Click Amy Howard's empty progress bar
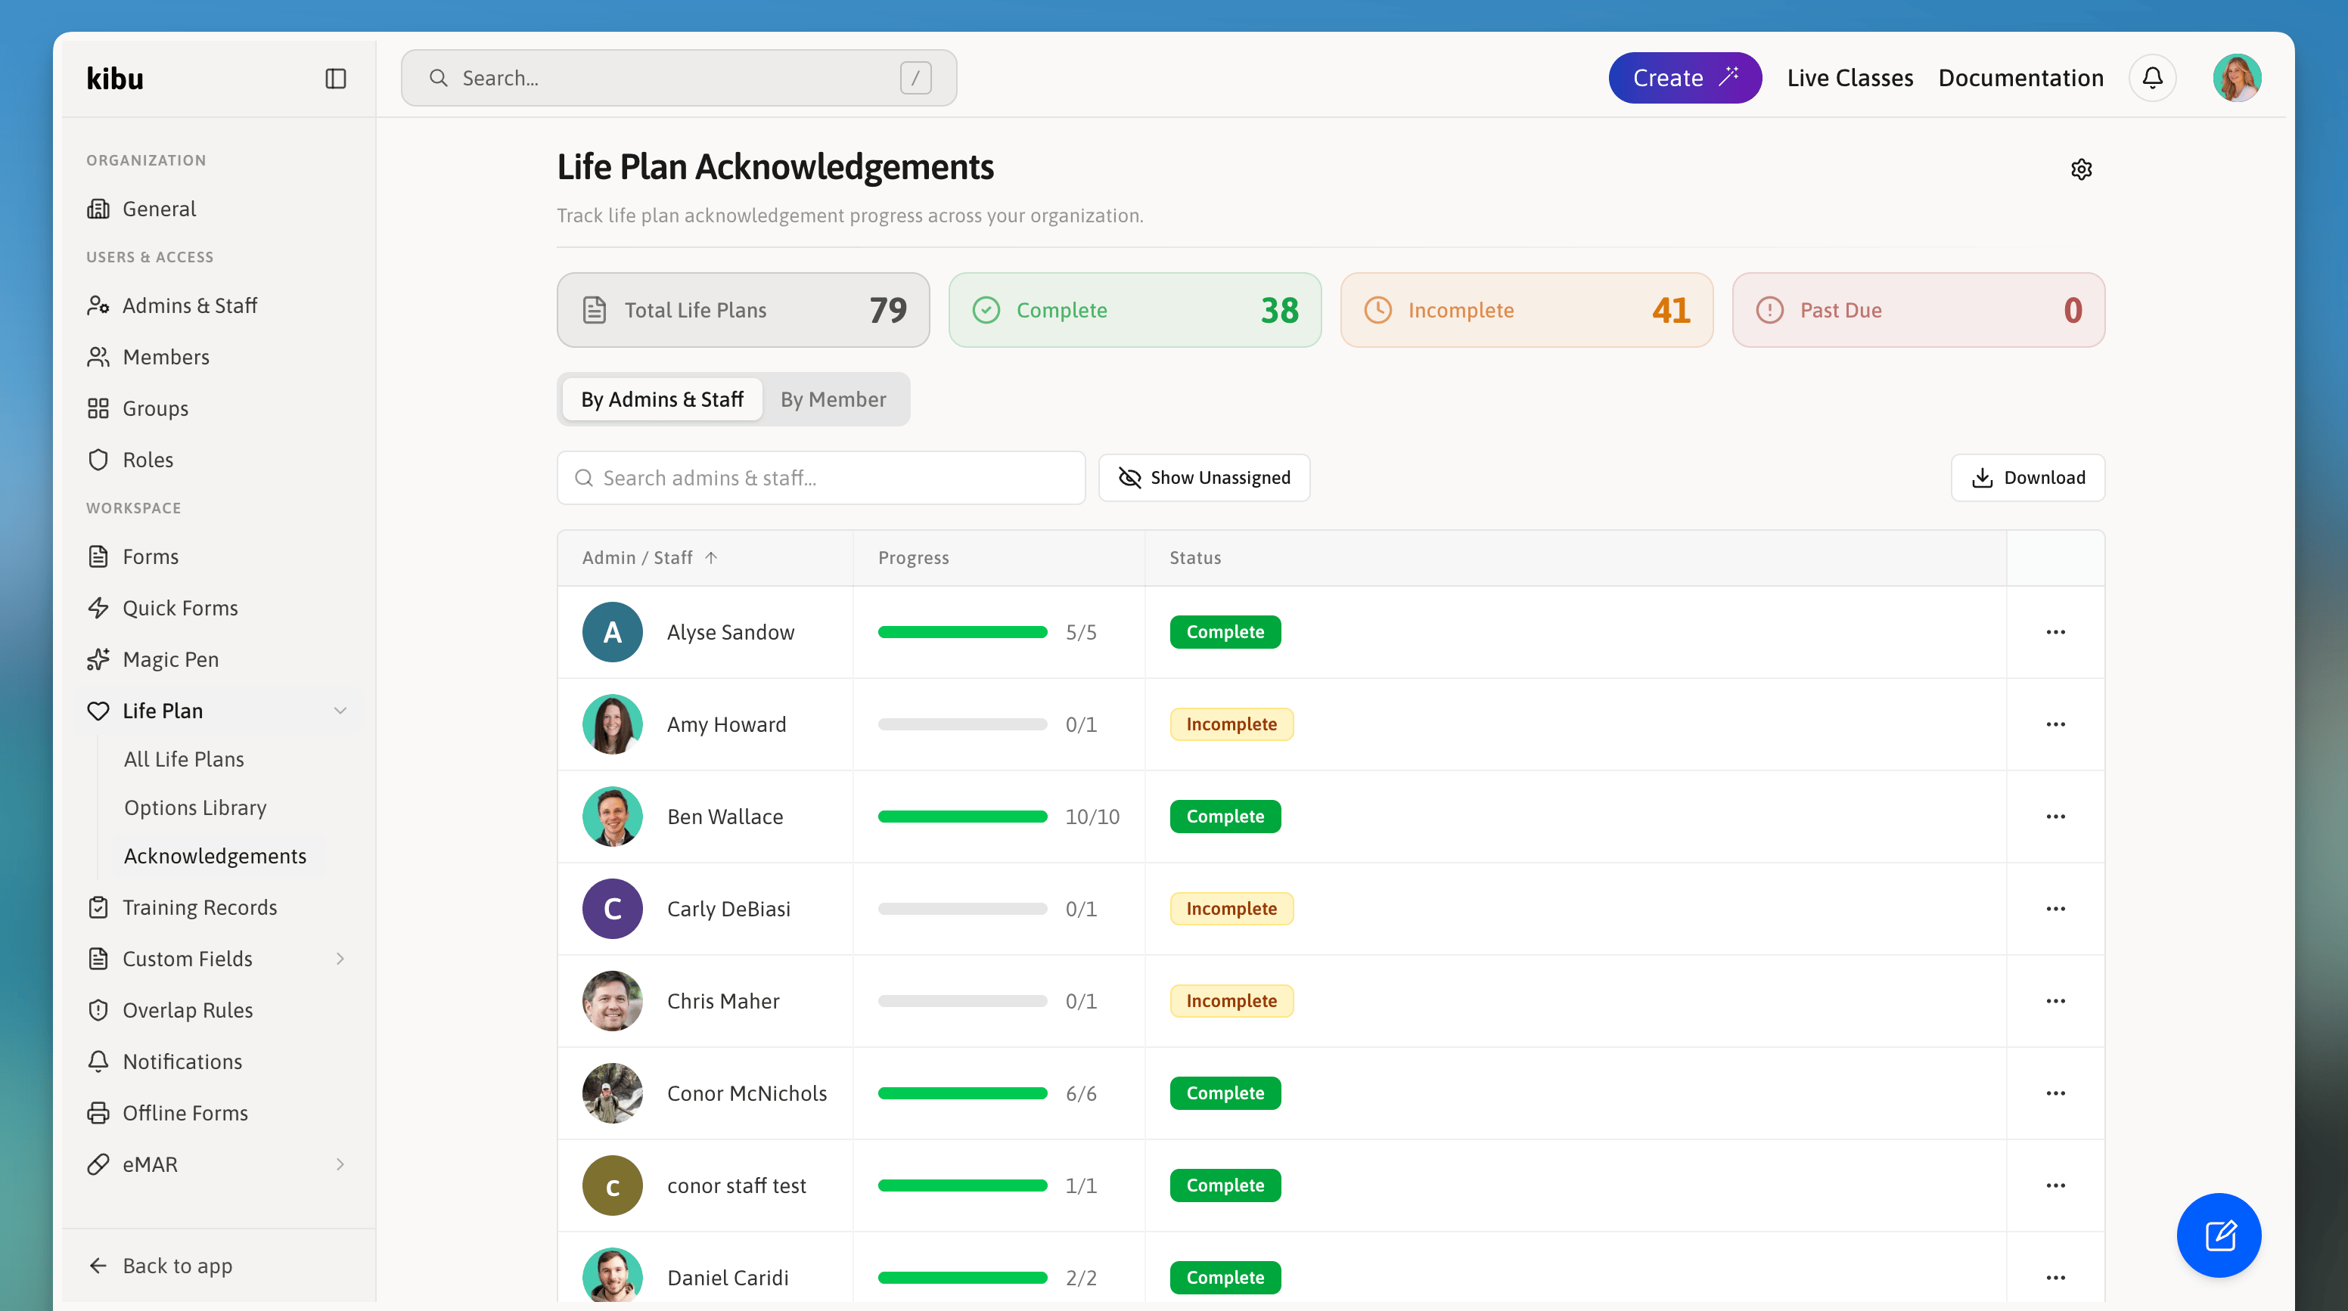The height and width of the screenshot is (1311, 2348). tap(962, 724)
